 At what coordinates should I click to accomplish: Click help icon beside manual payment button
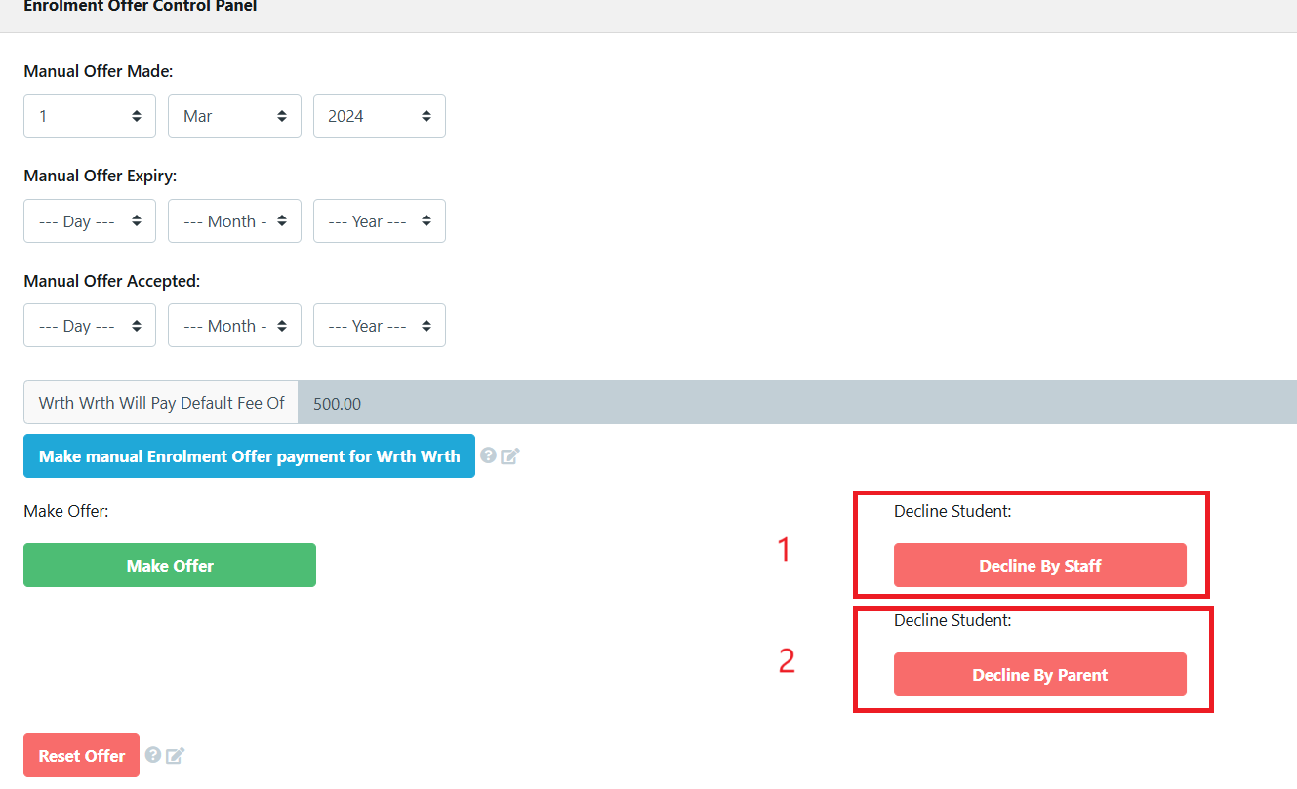click(489, 455)
